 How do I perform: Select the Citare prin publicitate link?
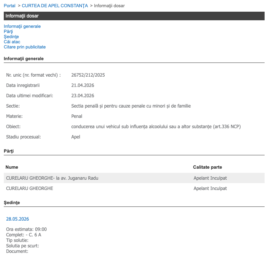(x=25, y=47)
